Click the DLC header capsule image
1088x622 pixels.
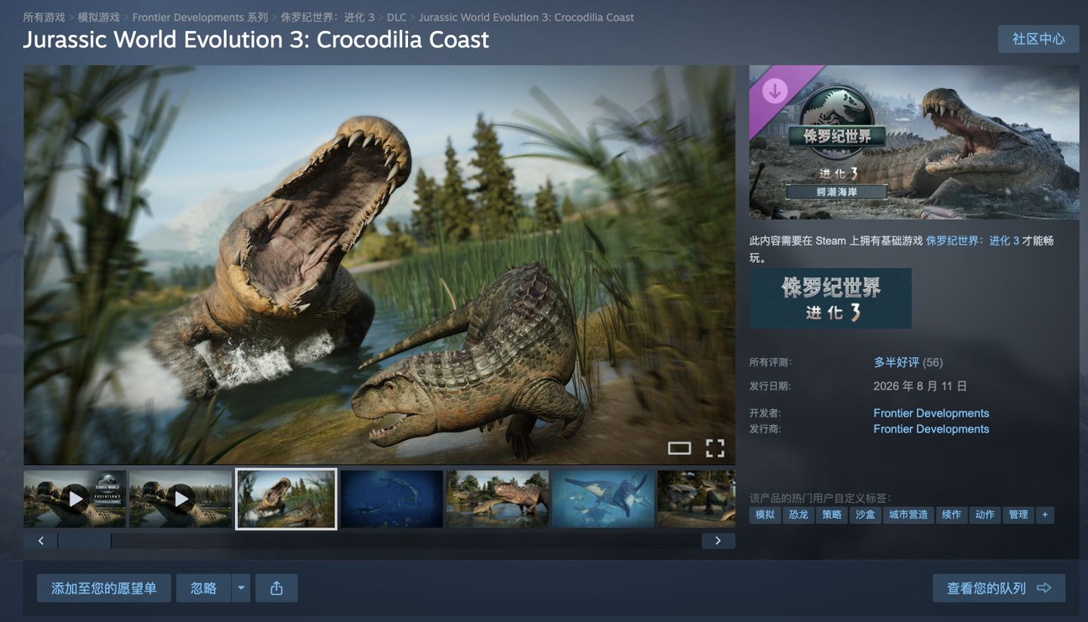[x=914, y=142]
